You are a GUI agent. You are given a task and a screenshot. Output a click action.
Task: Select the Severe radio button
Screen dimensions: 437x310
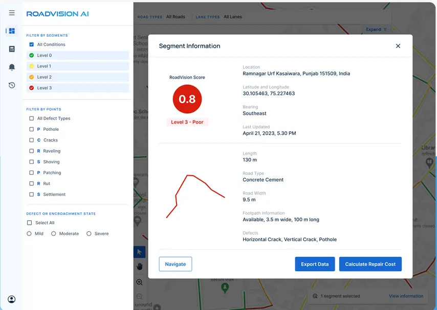[89, 234]
